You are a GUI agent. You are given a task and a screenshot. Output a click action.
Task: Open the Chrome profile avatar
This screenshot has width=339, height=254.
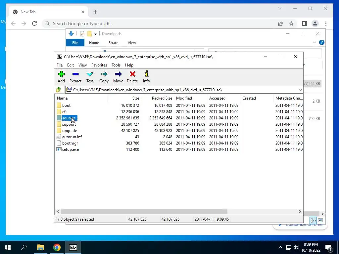tap(315, 23)
